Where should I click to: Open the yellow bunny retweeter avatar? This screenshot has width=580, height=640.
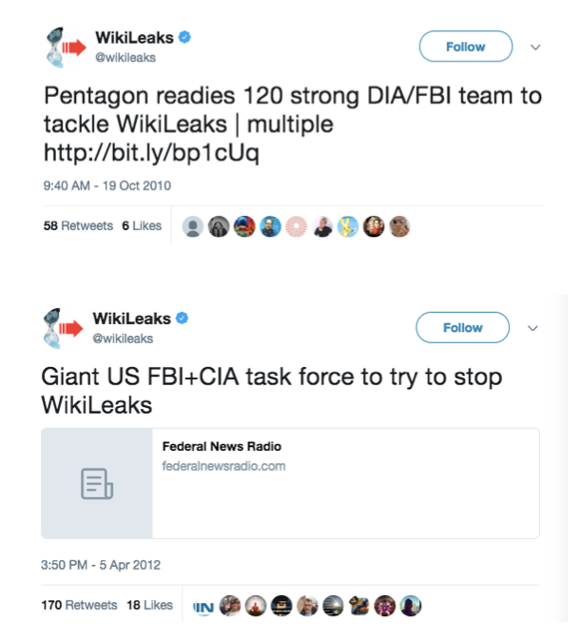point(348,226)
